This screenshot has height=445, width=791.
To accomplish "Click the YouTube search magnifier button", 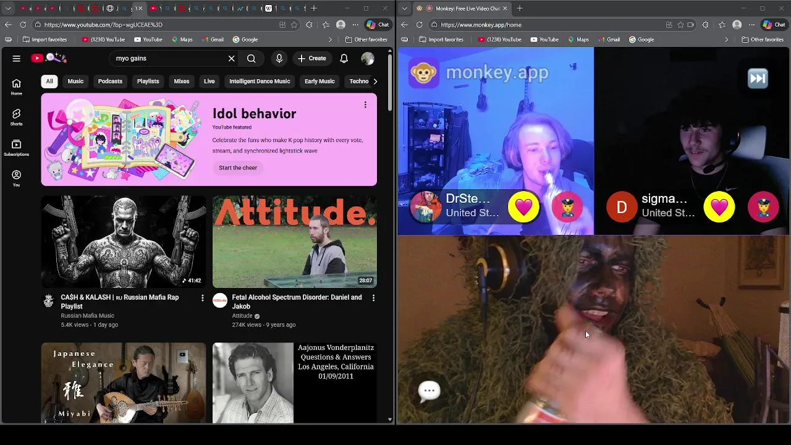I will (252, 58).
